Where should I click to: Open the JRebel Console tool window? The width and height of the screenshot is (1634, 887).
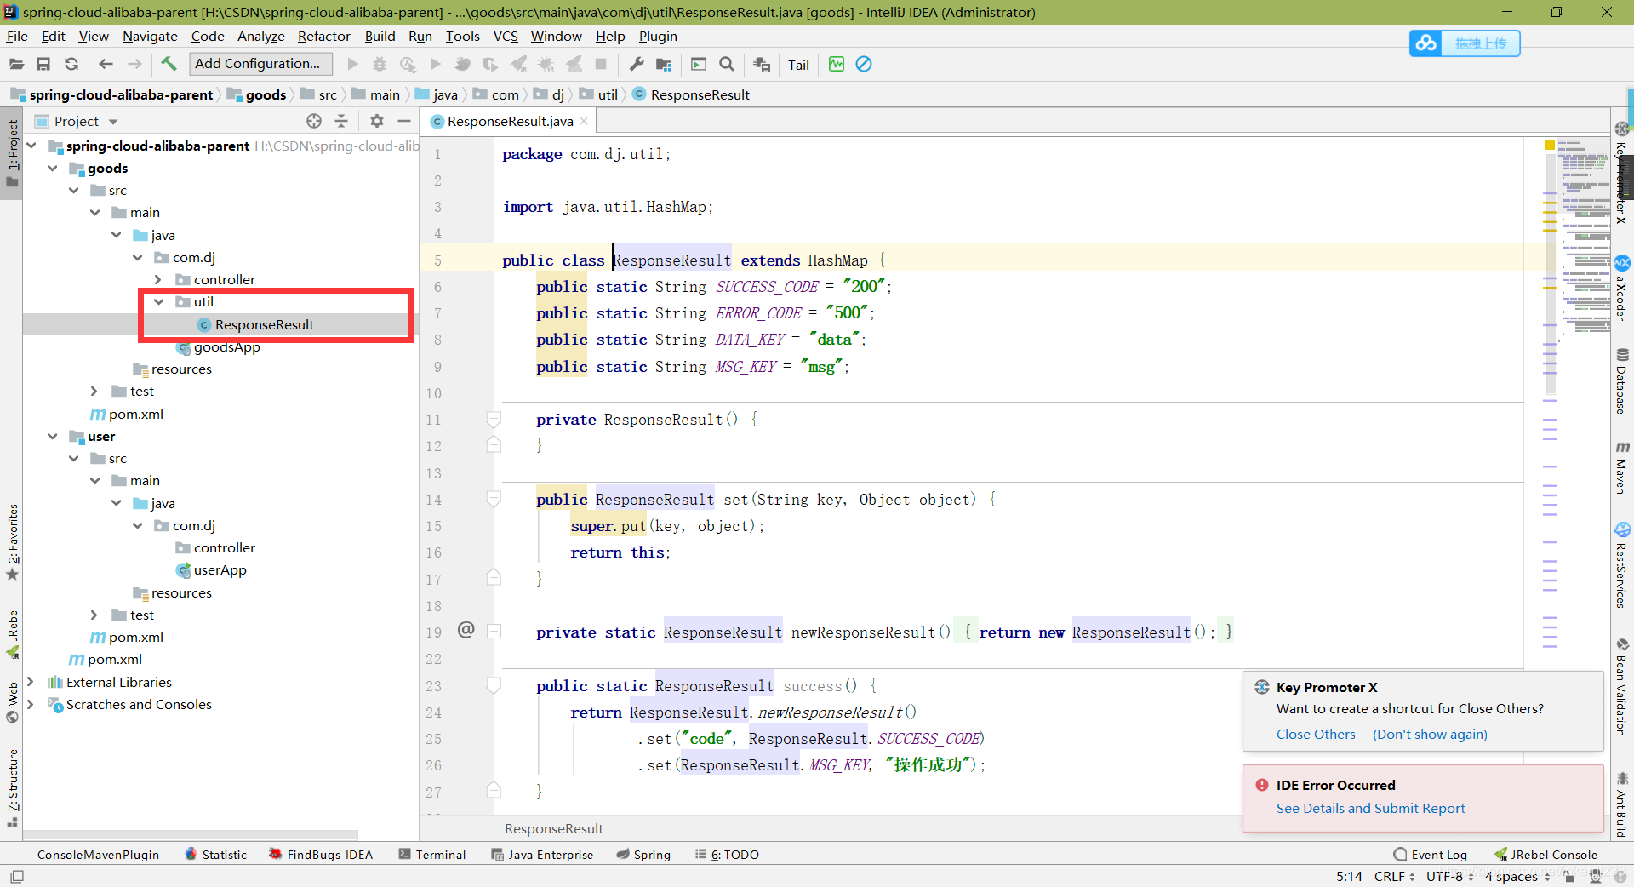click(x=1546, y=855)
